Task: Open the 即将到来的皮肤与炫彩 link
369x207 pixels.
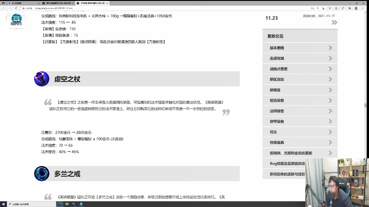Action: [287, 174]
